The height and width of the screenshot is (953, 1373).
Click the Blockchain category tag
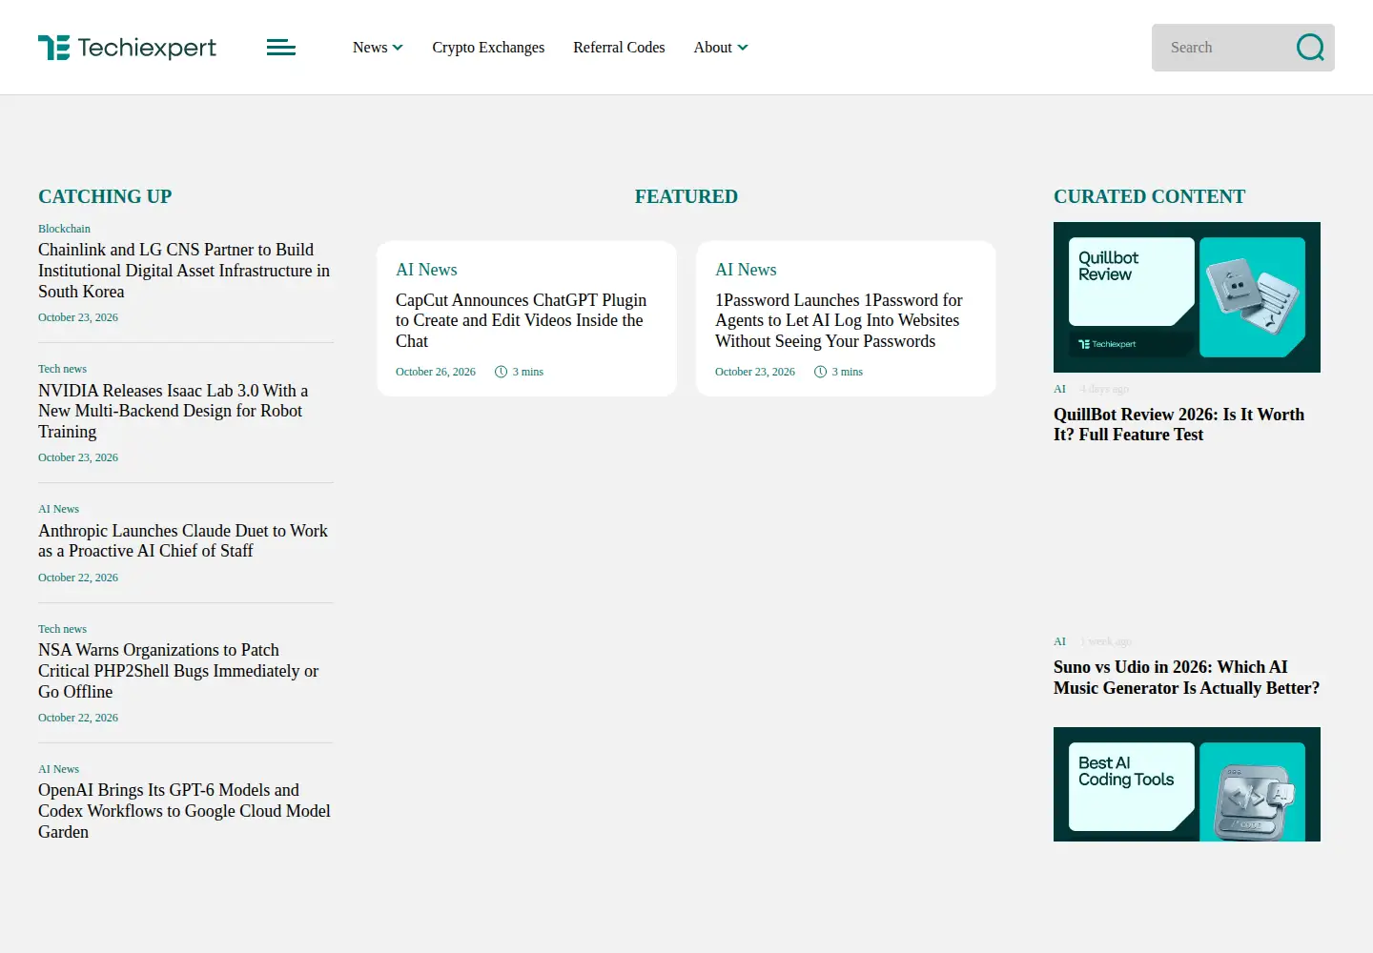tap(64, 229)
